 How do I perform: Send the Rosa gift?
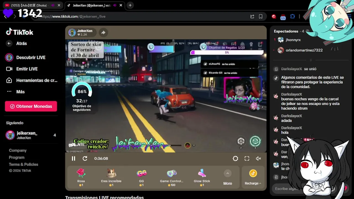click(x=81, y=177)
